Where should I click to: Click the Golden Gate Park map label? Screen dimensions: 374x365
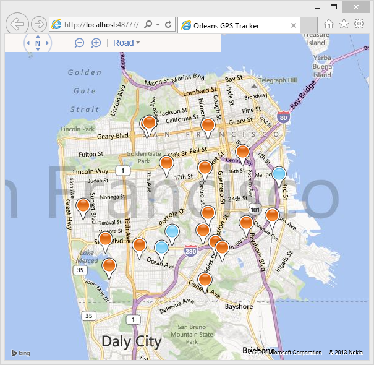(x=143, y=157)
